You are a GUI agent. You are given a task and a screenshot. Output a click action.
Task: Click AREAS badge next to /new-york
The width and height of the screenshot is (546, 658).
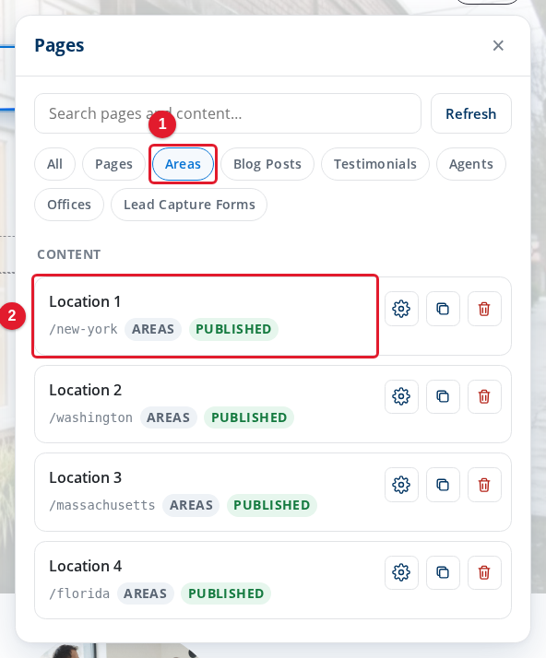[x=153, y=329]
